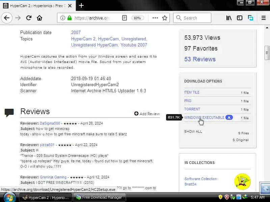Jump to the 53 Reviews link

(200, 59)
